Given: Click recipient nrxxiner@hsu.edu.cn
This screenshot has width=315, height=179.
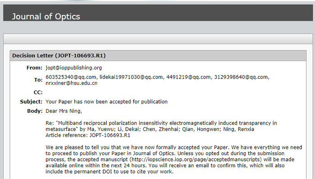Looking at the screenshot, I should pyautogui.click(x=72, y=83).
